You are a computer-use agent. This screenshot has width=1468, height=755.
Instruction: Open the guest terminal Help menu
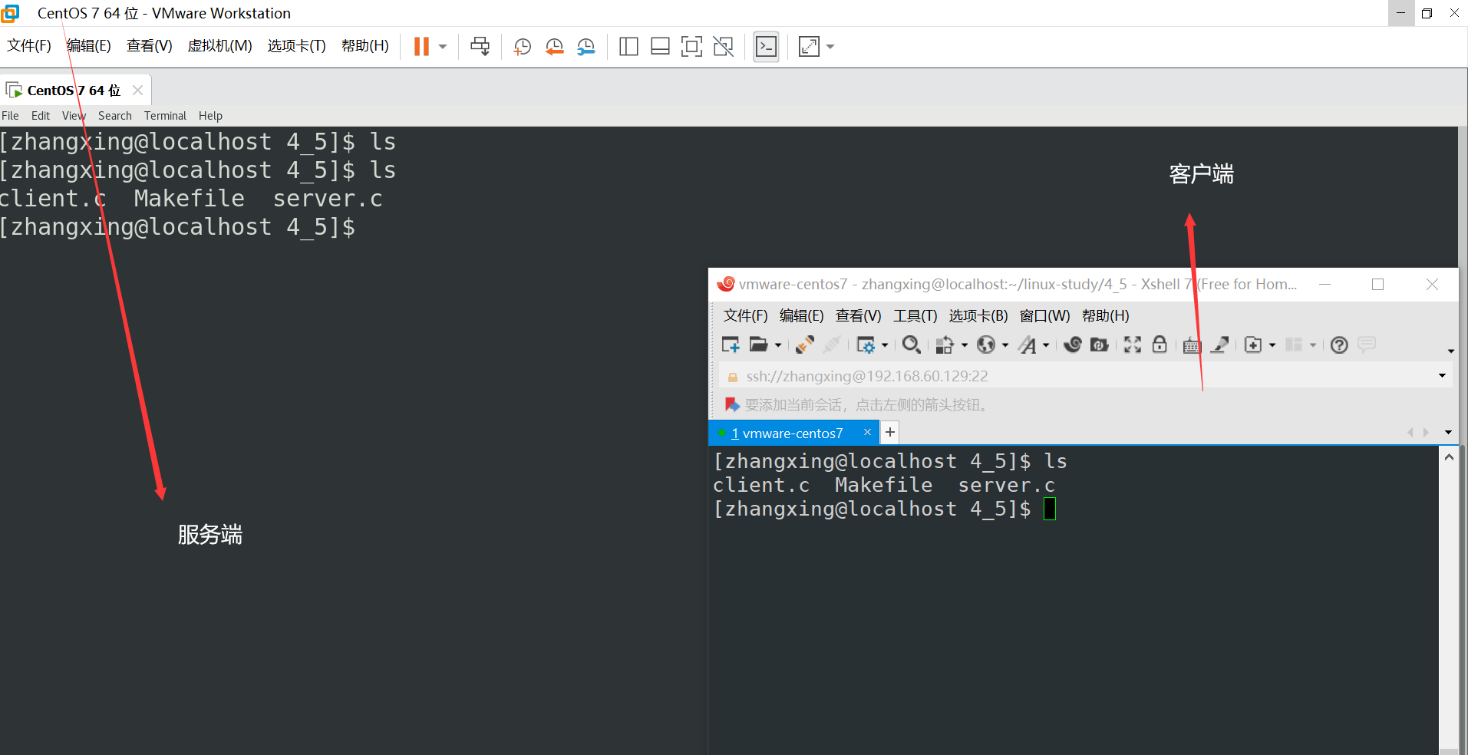(210, 116)
